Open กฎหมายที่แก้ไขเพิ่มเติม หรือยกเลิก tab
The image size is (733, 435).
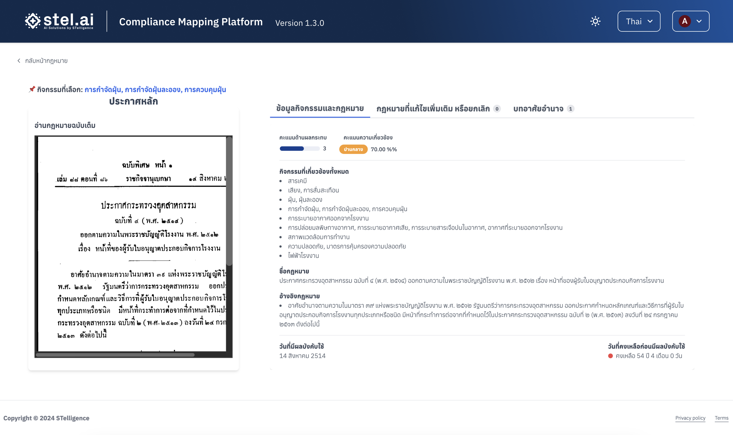tap(433, 109)
